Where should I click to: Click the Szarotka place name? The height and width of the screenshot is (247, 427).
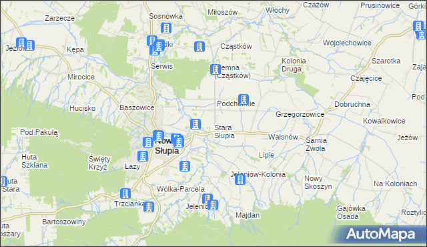[386, 61]
